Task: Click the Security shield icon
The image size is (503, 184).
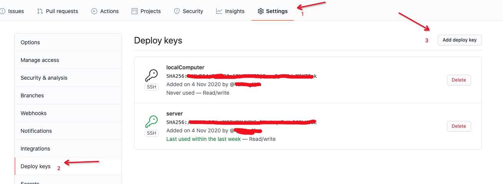Action: pos(177,11)
